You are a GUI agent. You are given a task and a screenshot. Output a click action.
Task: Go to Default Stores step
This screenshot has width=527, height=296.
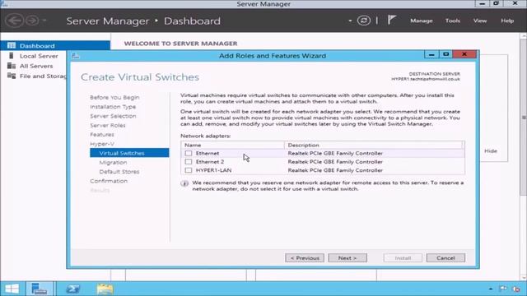(119, 172)
